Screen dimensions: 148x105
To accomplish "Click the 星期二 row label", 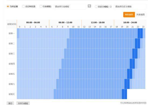I will 12,44.
